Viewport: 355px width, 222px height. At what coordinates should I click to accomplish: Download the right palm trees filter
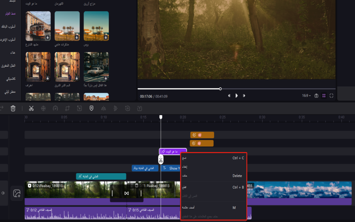click(x=106, y=37)
